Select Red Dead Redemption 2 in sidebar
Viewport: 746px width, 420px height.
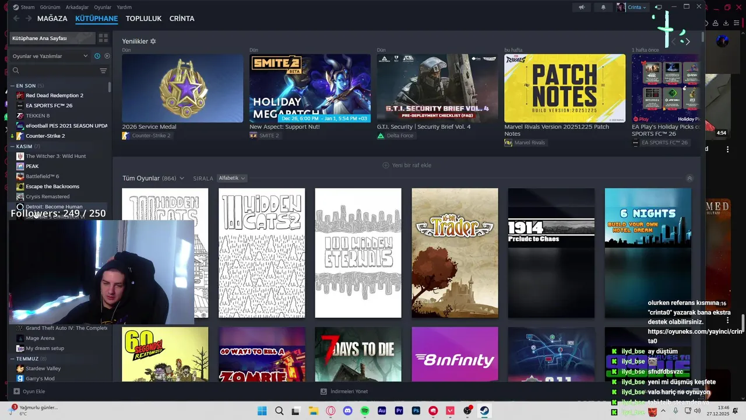click(x=54, y=96)
